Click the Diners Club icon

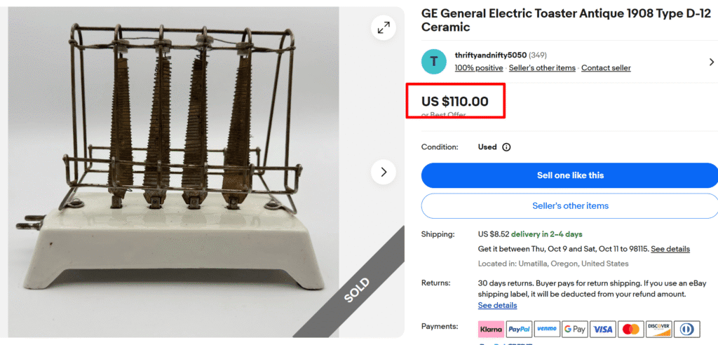[686, 329]
